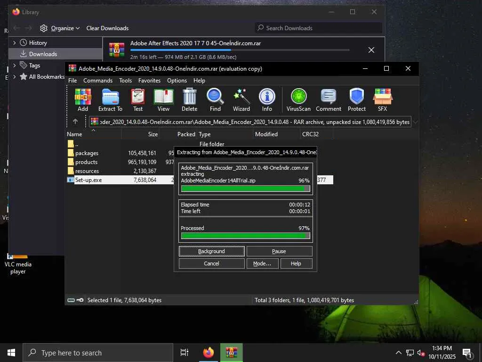The image size is (482, 362).
Task: Click the Protect archive toolbar icon
Action: point(357,100)
